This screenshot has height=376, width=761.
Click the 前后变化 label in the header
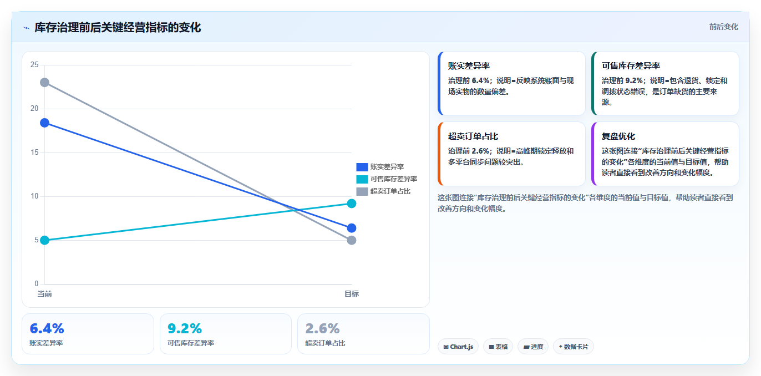coord(723,27)
